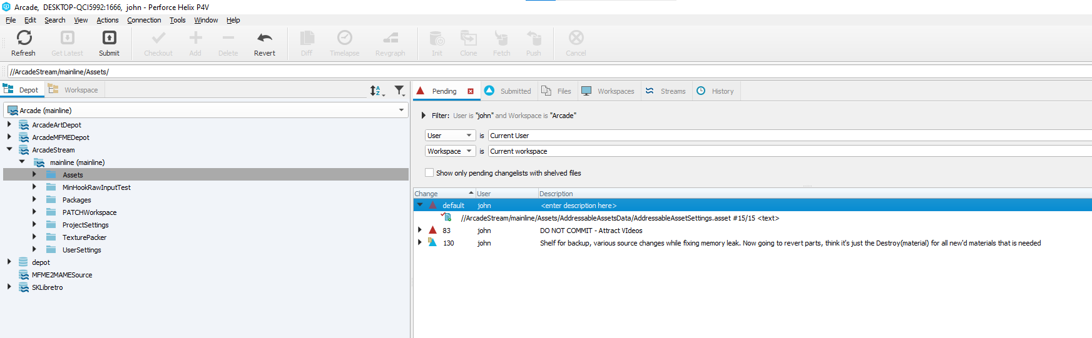The image size is (1092, 338).
Task: Expand the ArcadeArtDepot tree node
Action: [9, 125]
